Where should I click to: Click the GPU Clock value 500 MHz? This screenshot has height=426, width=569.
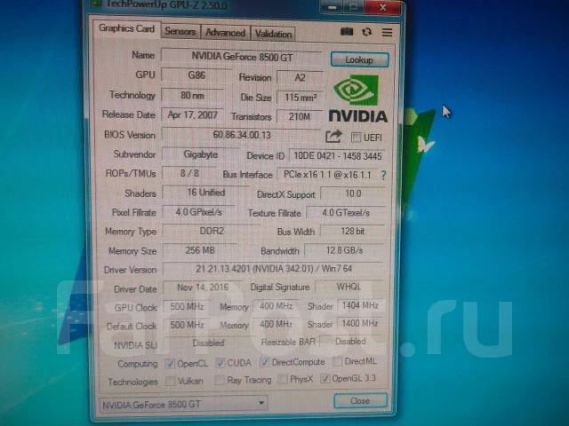(x=187, y=307)
